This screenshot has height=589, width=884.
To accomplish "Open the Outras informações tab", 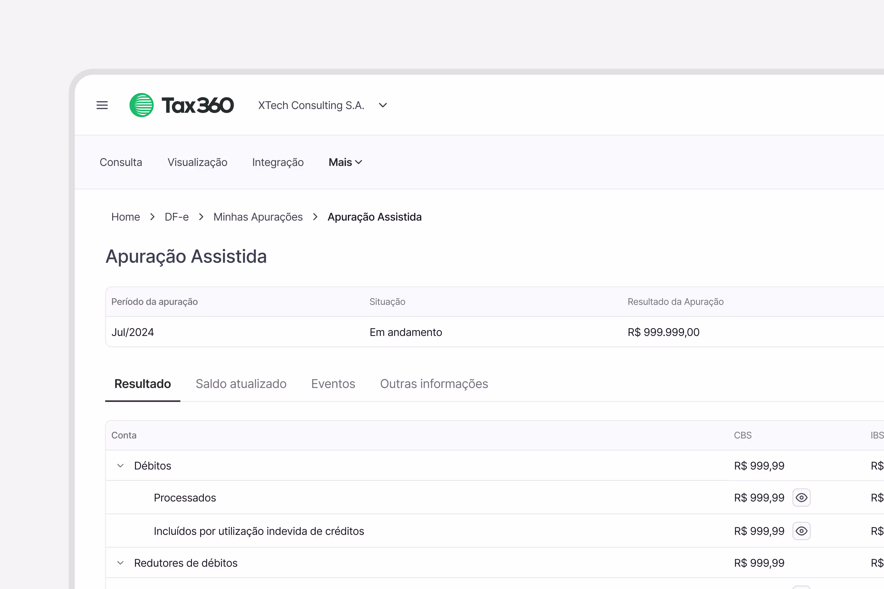I will [434, 384].
